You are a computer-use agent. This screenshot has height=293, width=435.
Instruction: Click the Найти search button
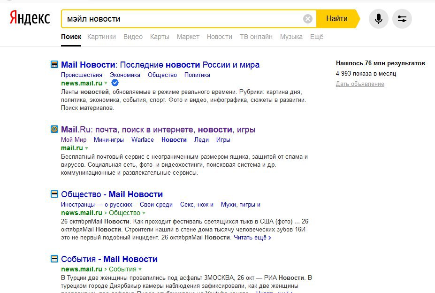pyautogui.click(x=337, y=19)
